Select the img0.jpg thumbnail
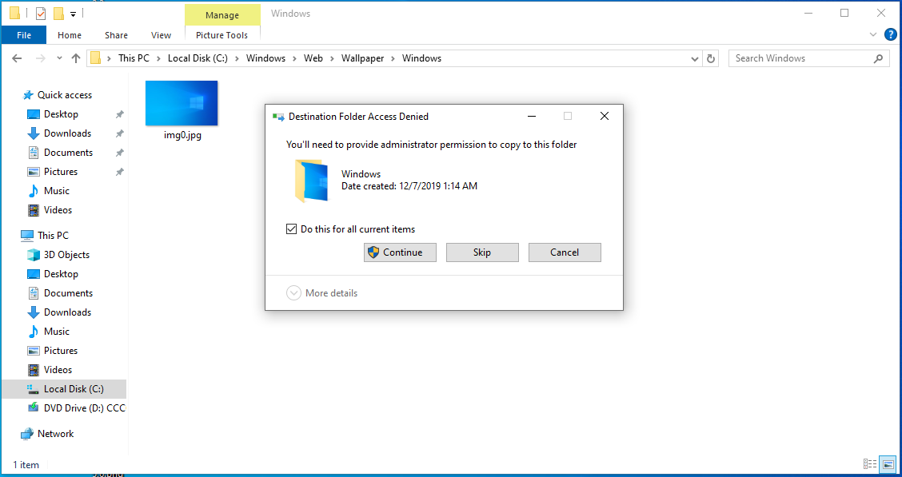 [182, 103]
